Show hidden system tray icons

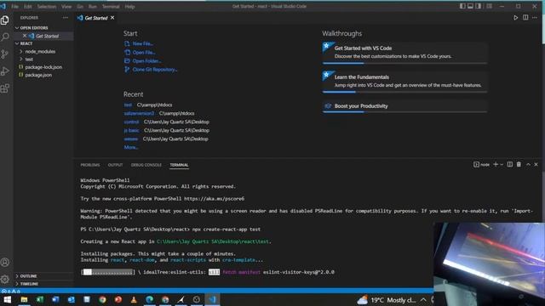(x=423, y=300)
